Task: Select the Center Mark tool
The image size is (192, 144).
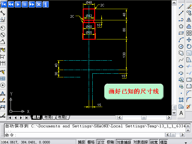Action: click(x=3, y=85)
